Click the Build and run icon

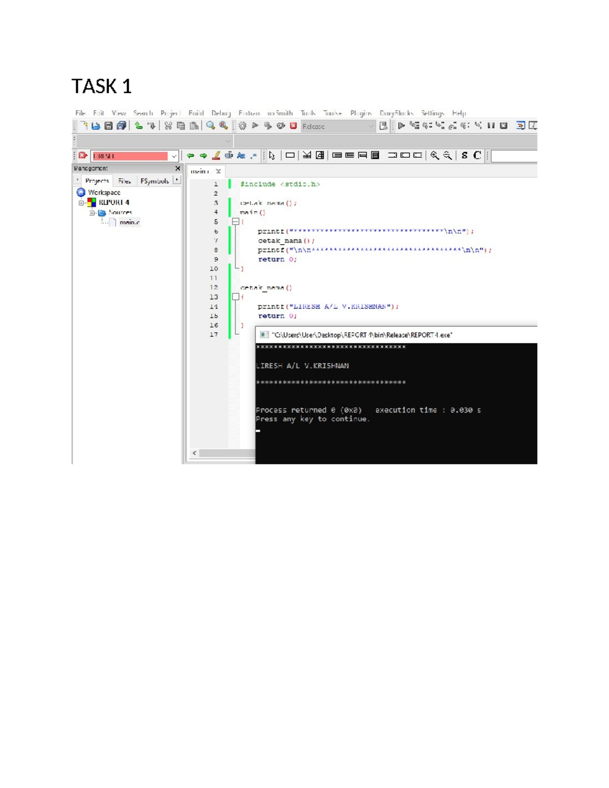[x=268, y=126]
